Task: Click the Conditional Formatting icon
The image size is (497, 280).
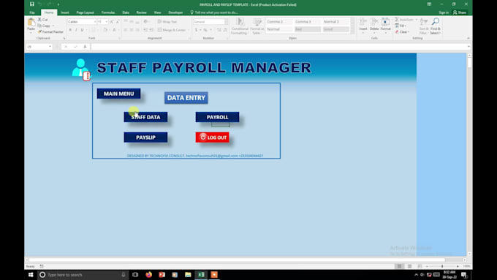Action: click(240, 22)
